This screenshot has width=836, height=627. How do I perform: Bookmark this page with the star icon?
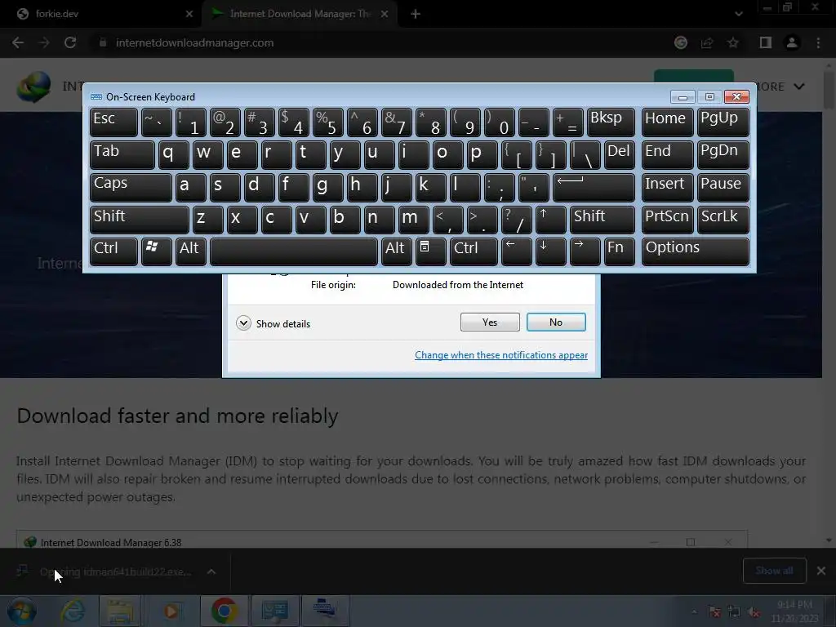(733, 42)
